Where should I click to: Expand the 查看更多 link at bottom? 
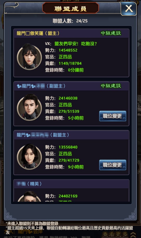click(115, 234)
